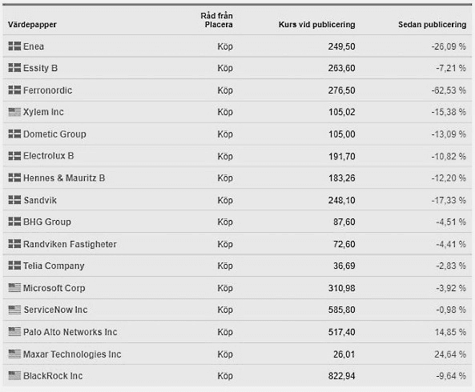Select the Palo Alto Networks Inc link
This screenshot has width=475, height=392.
pos(70,332)
